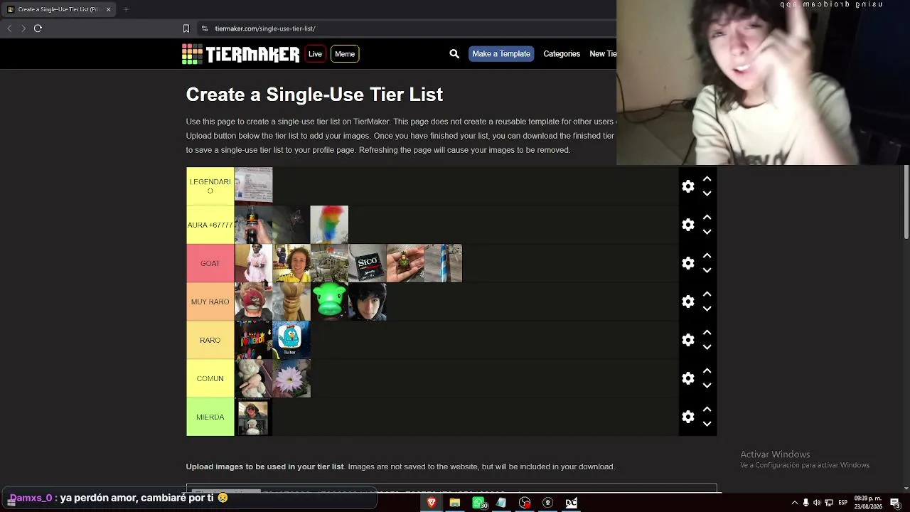Move MUY RARO tier up

[x=707, y=294]
